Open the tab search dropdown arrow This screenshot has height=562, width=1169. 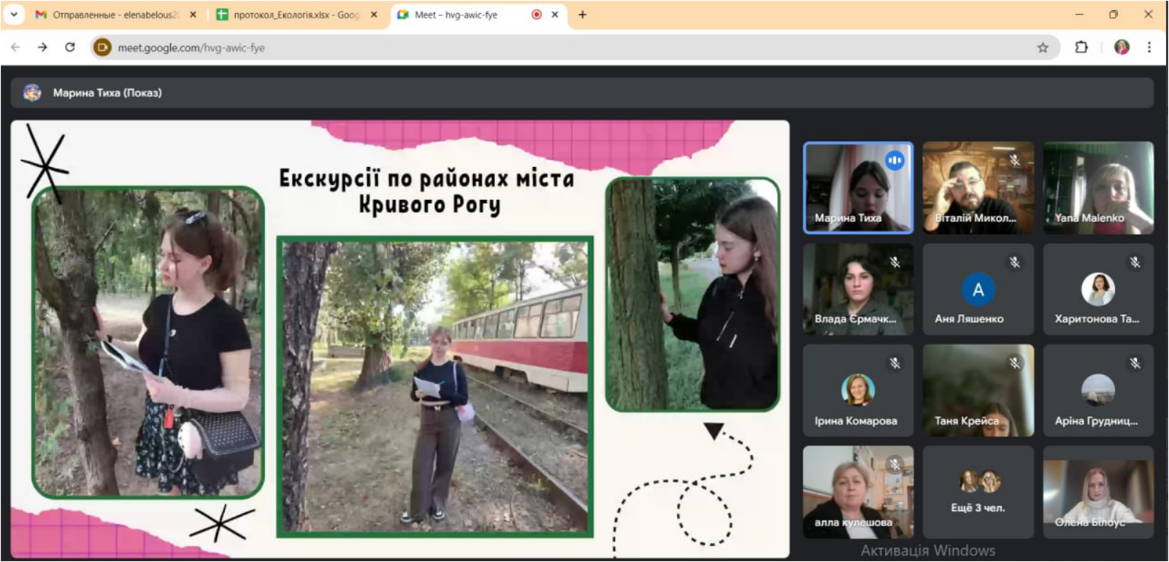14,15
